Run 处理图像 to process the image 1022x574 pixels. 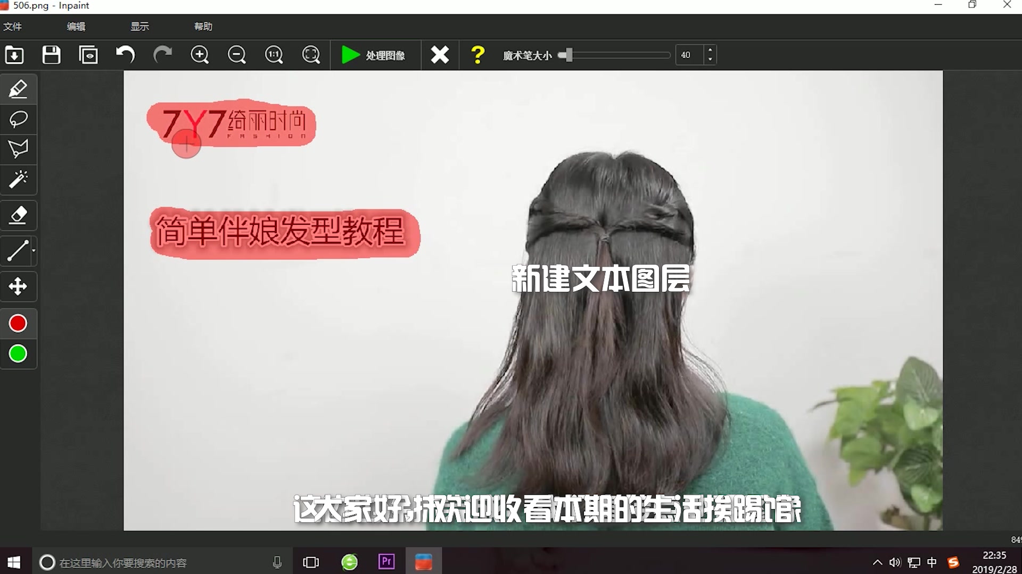tap(375, 55)
